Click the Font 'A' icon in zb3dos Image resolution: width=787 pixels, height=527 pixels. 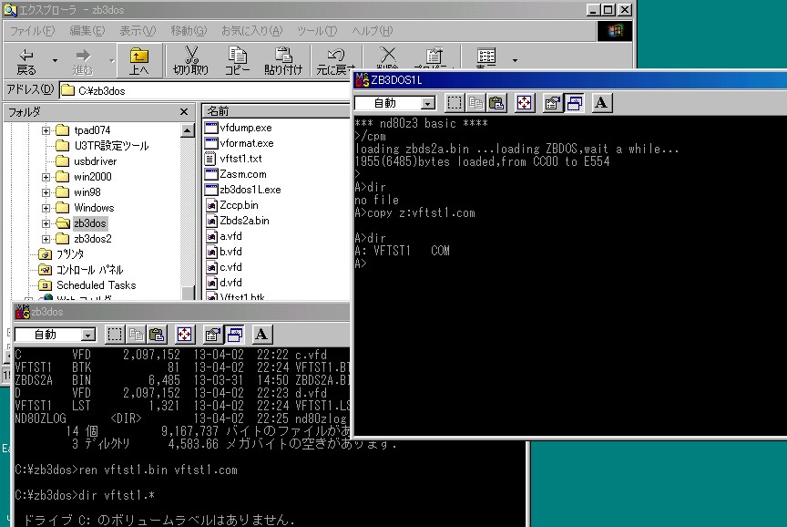coord(261,335)
